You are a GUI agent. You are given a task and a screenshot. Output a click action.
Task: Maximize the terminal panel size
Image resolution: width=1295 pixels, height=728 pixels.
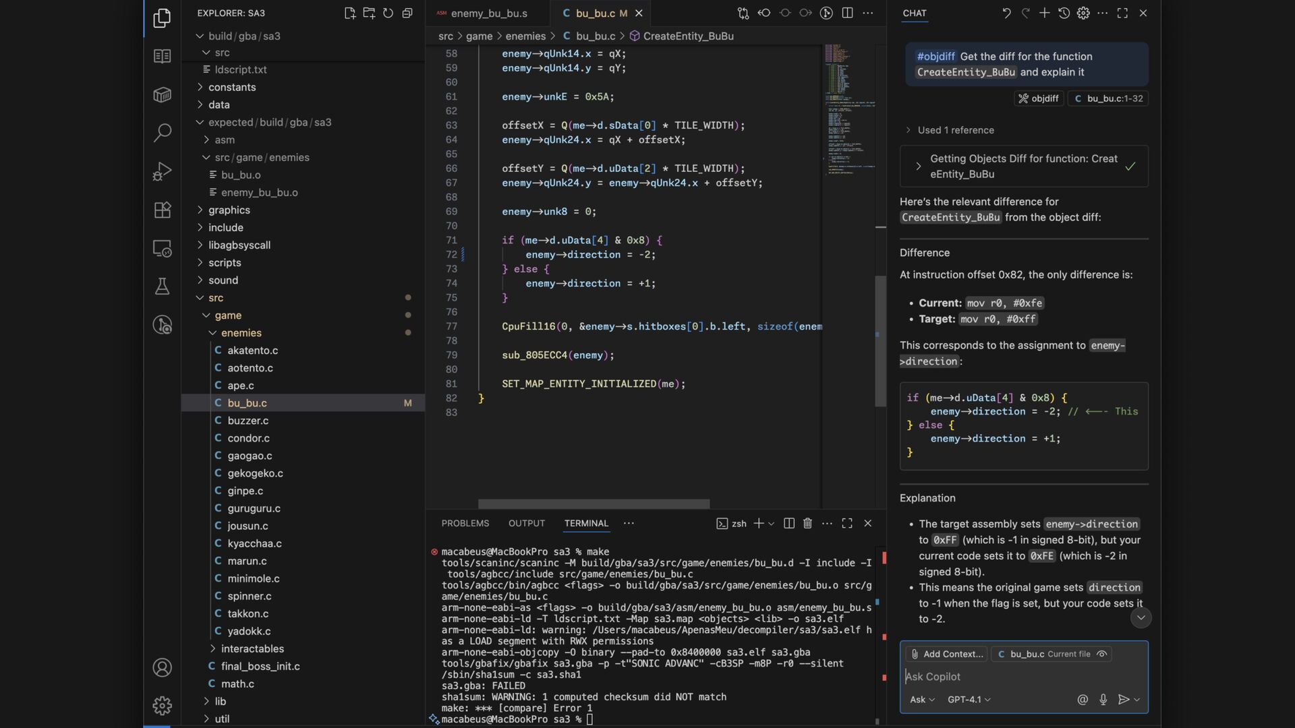(x=847, y=523)
